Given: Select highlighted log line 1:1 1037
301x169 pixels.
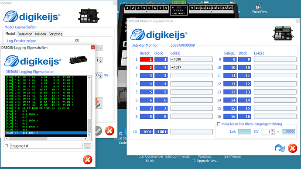Looking at the screenshot, I should point(46,133).
